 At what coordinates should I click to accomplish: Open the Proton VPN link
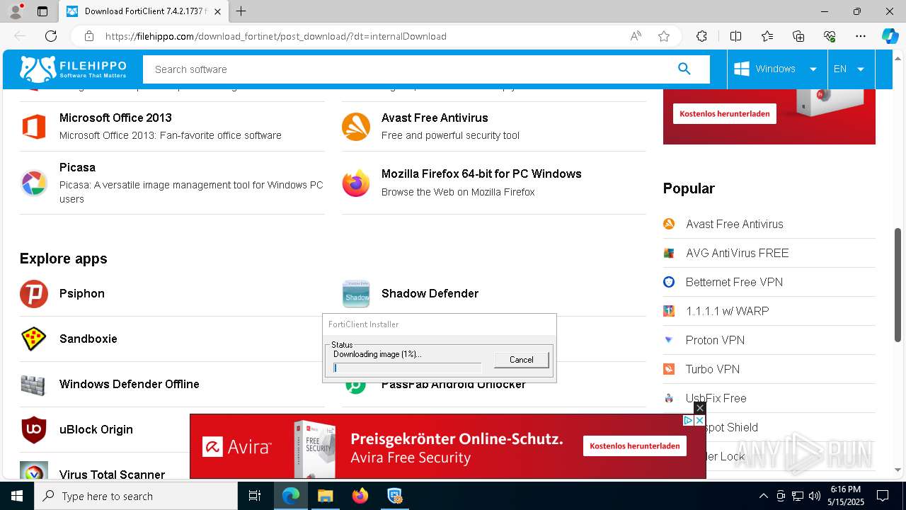click(x=715, y=340)
